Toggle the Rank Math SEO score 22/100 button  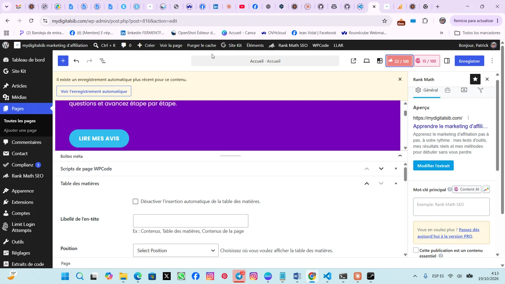(x=399, y=61)
